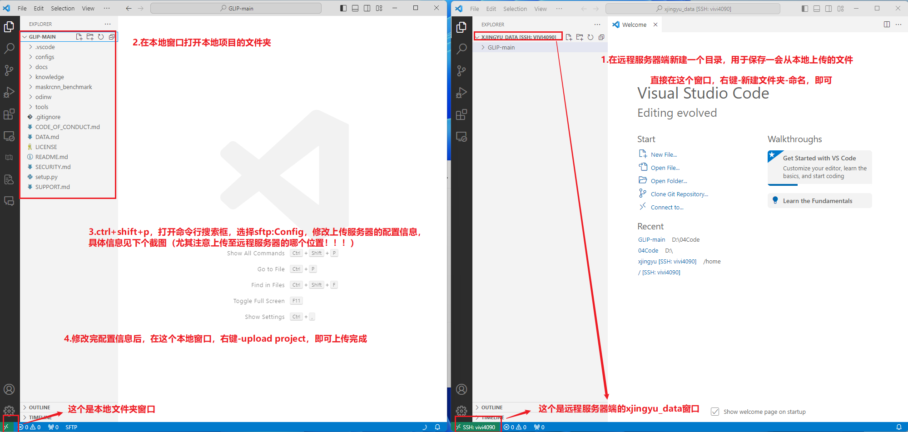Open notifications bell in right window status bar

pos(898,427)
